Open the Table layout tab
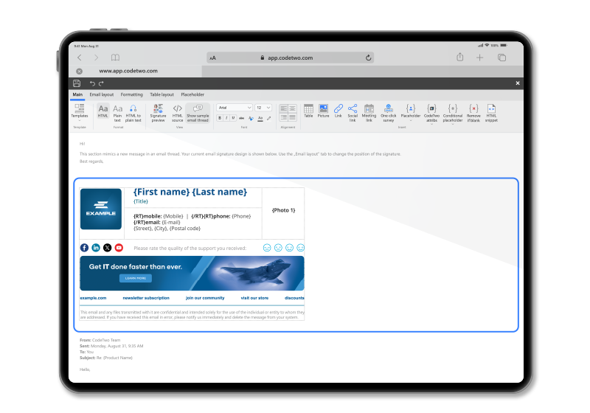The height and width of the screenshot is (413, 590). pyautogui.click(x=162, y=94)
